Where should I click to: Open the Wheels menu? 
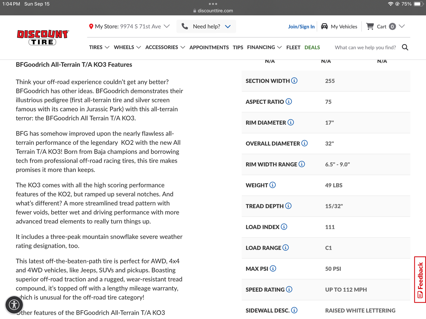[127, 47]
